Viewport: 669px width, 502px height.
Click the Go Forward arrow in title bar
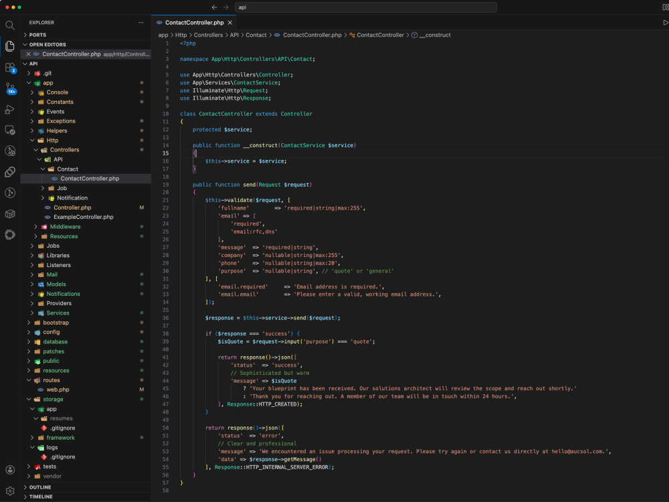(225, 7)
